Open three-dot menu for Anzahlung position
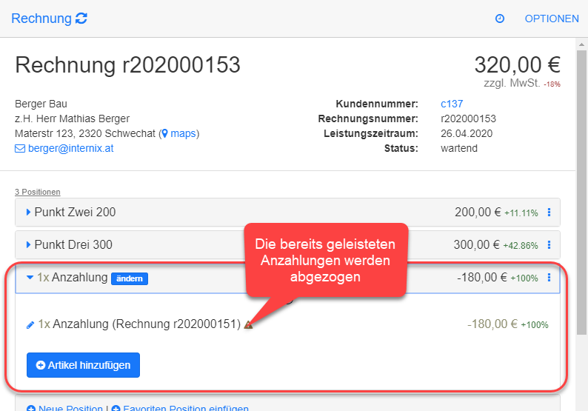Image resolution: width=588 pixels, height=411 pixels. (549, 278)
